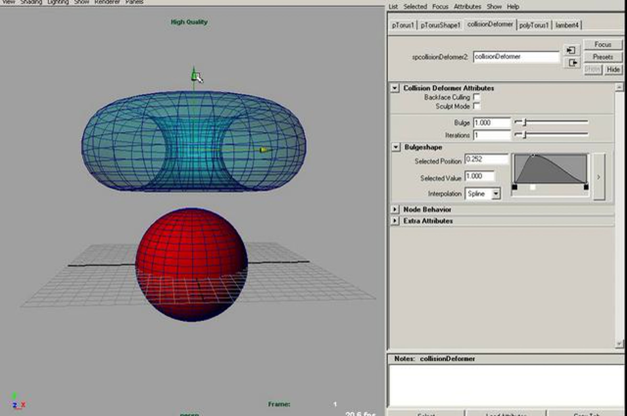The height and width of the screenshot is (416, 627).
Task: Click the Focus button
Action: pyautogui.click(x=603, y=44)
